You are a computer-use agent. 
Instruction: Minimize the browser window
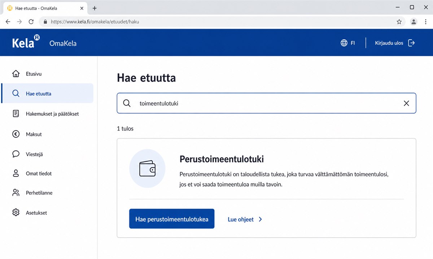[398, 8]
